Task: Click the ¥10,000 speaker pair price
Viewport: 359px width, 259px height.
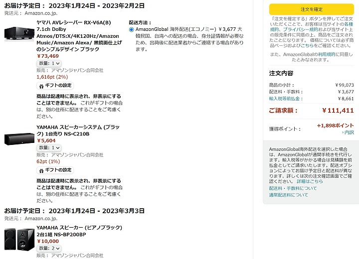Action: coord(48,242)
